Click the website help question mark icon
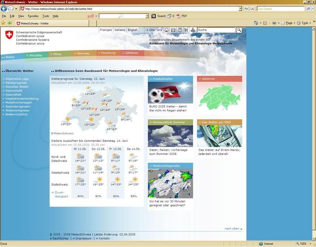This screenshot has height=247, width=316. (180, 30)
